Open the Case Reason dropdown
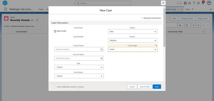 [79, 76]
